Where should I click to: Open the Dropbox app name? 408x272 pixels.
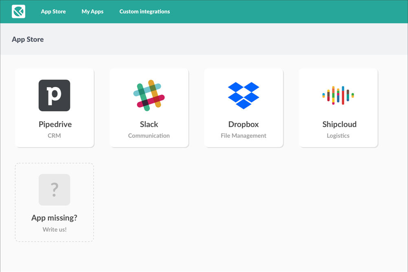point(243,125)
